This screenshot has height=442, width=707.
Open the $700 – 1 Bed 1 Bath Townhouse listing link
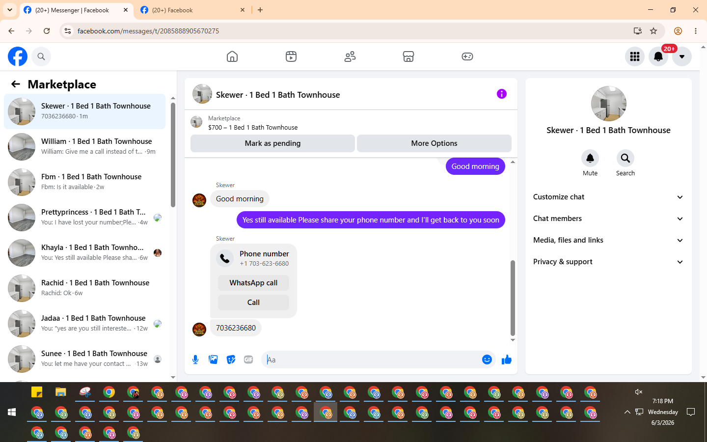pyautogui.click(x=253, y=127)
